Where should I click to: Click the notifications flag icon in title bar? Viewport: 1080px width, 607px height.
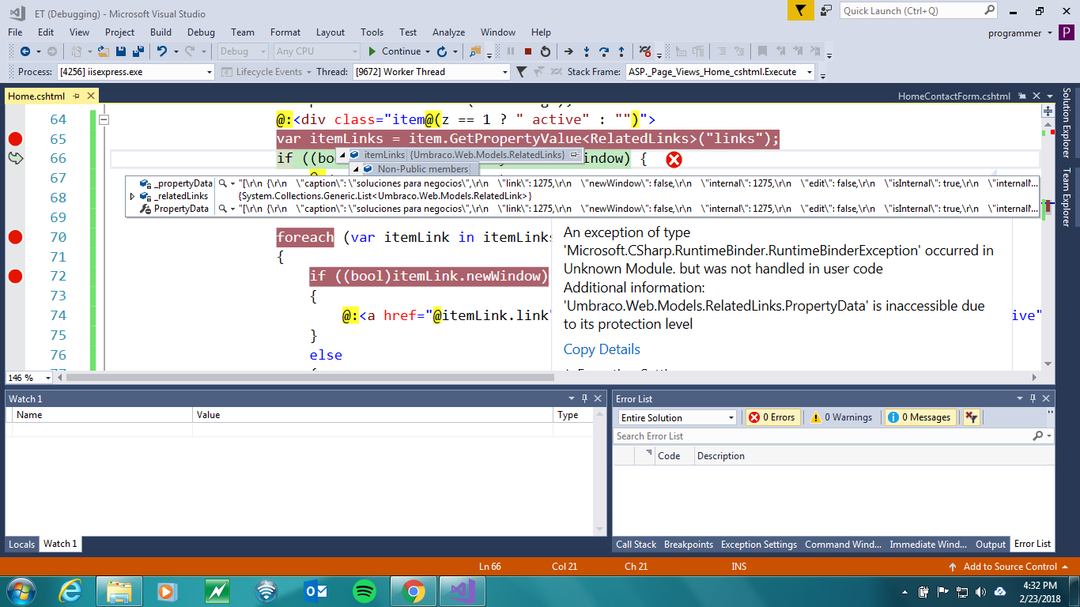[x=801, y=10]
